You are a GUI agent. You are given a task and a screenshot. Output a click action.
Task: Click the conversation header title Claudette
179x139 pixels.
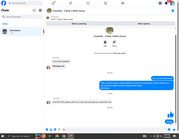pos(69,11)
